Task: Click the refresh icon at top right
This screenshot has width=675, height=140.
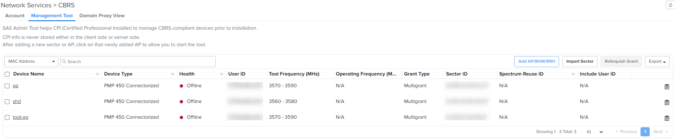Action: point(671,5)
